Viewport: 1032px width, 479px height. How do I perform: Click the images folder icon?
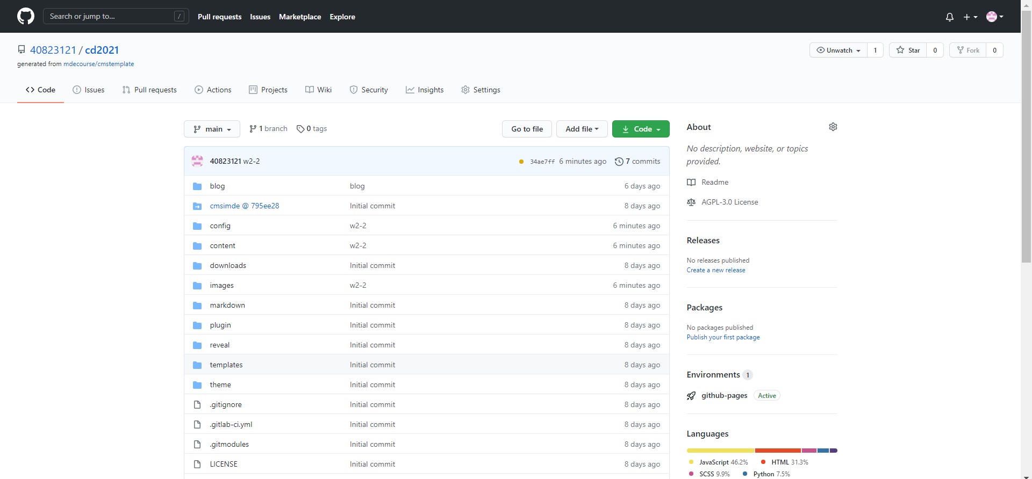click(197, 285)
